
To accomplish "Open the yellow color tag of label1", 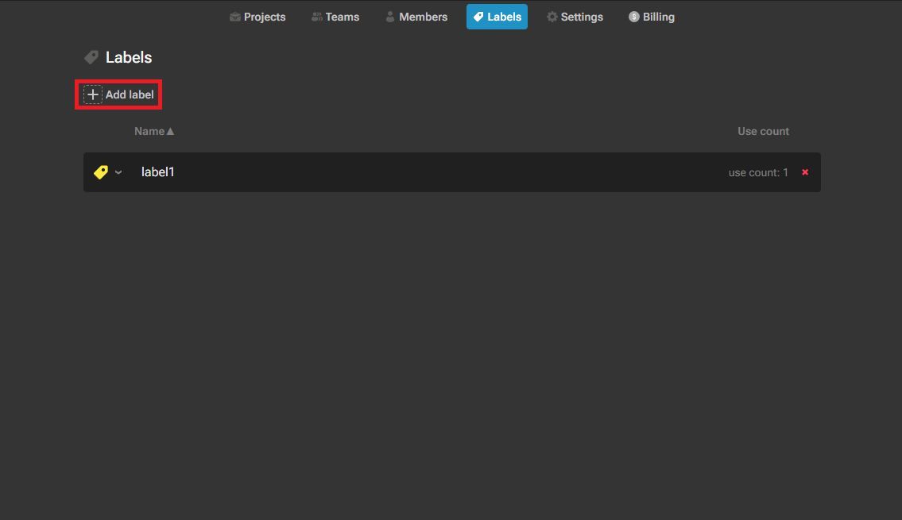I will pyautogui.click(x=101, y=172).
